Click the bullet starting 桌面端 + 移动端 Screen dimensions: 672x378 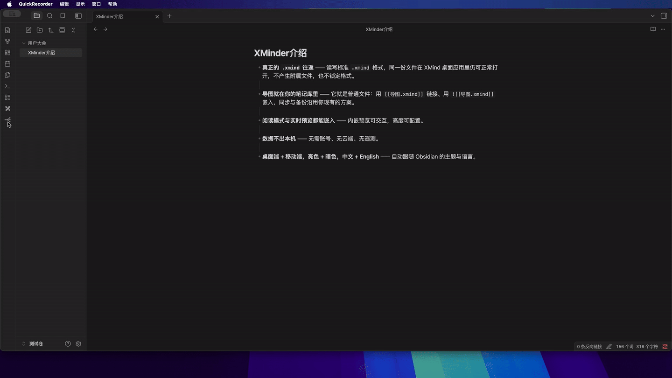click(x=370, y=157)
